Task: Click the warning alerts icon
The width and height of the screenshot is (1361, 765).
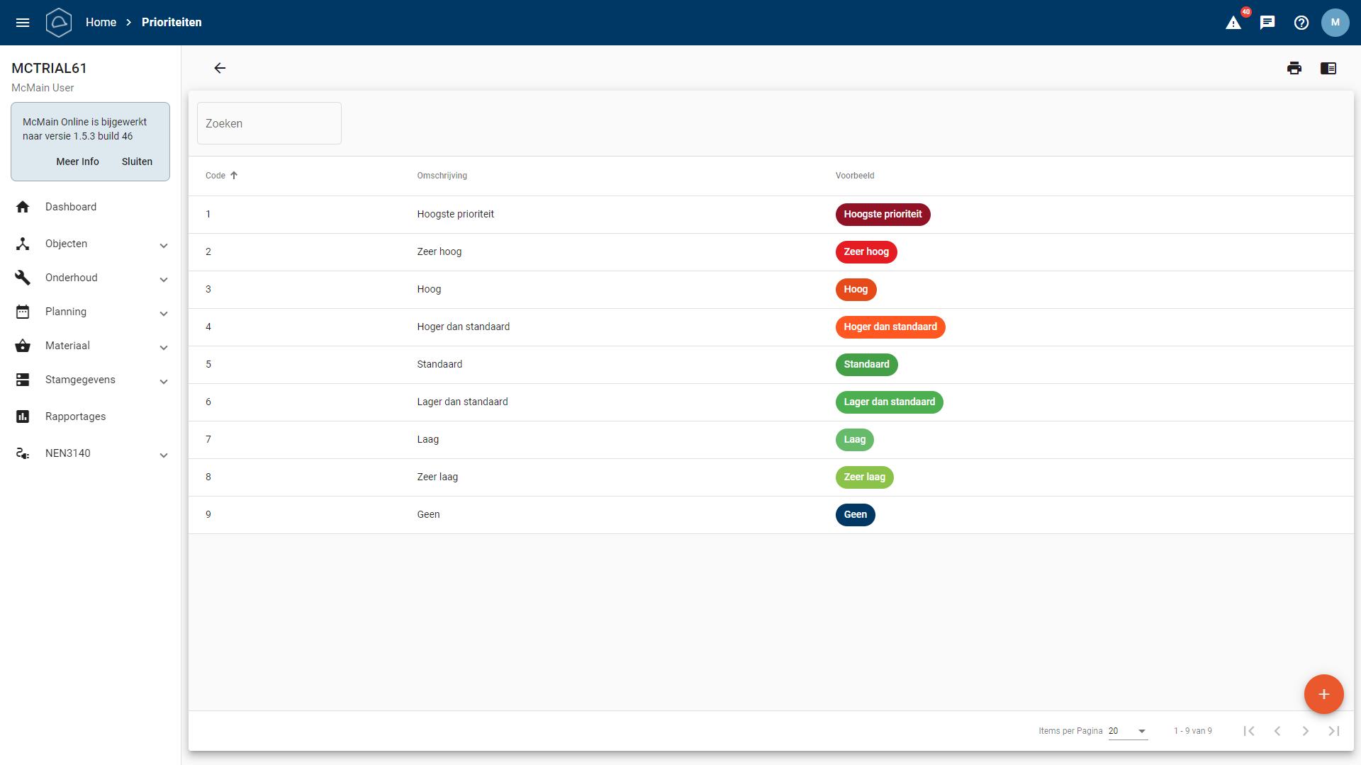Action: click(x=1233, y=23)
